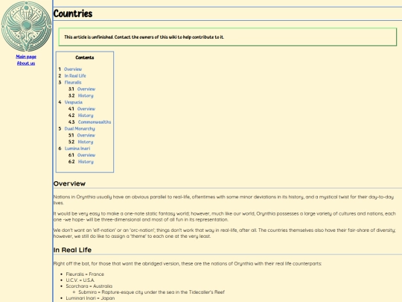Jump to Lumina Inari in contents

77,148
